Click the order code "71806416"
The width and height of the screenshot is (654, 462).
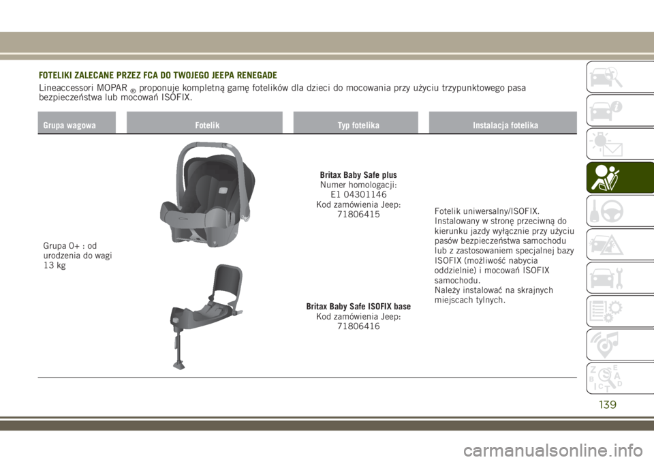click(x=358, y=326)
